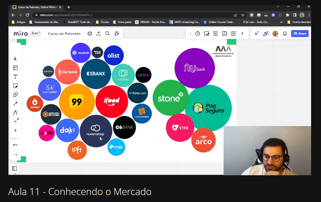
Task: Expand the collaboration toolbar chevron arrow
Action: click(190, 34)
